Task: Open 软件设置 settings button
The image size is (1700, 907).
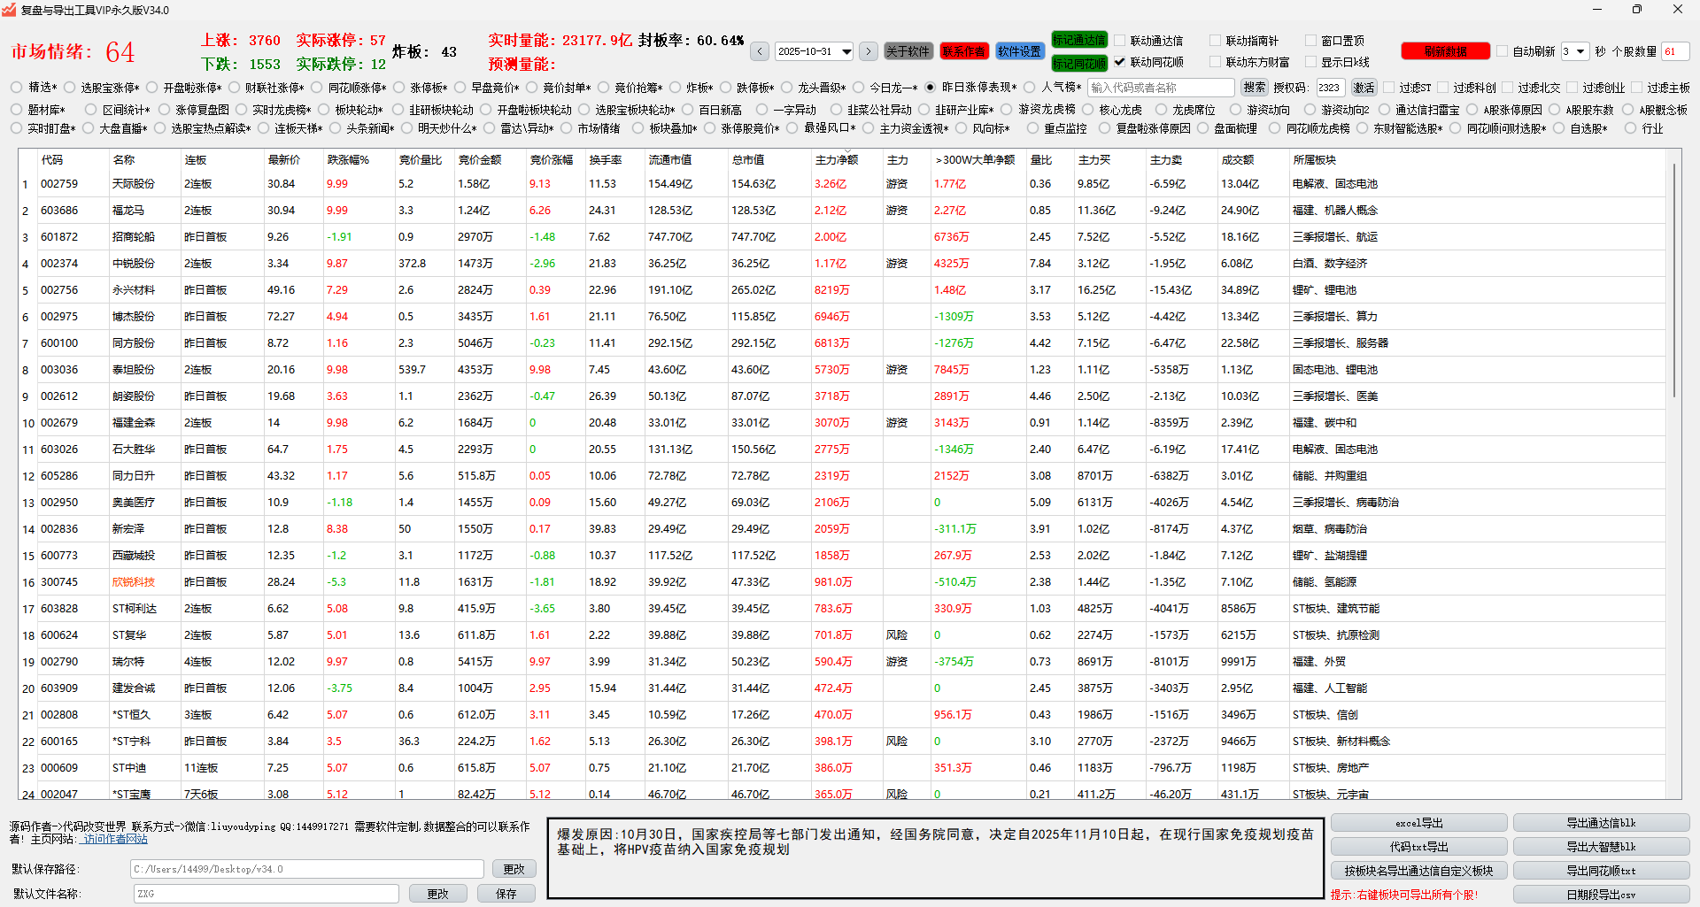Action: 1020,51
